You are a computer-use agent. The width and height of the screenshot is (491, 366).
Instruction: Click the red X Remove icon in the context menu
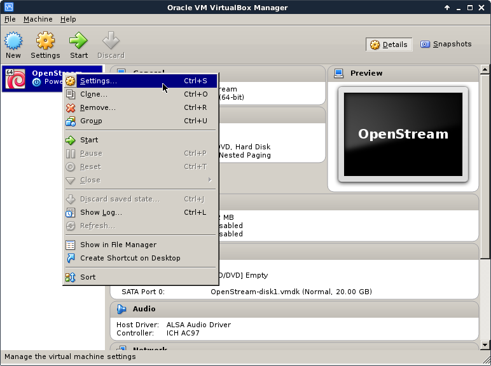point(71,107)
